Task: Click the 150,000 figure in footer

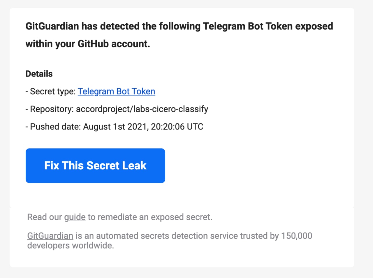Action: tap(297, 236)
